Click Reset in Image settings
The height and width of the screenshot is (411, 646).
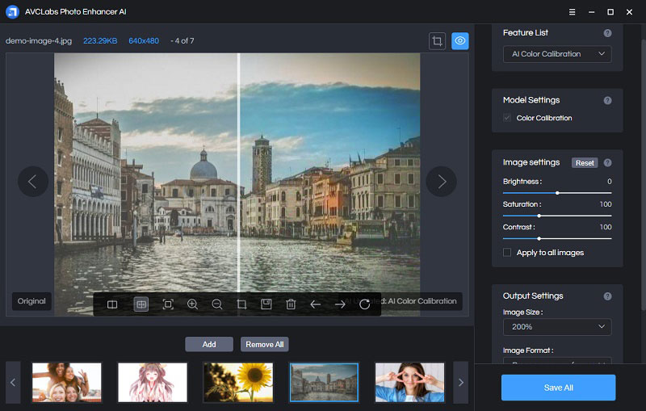pos(585,162)
